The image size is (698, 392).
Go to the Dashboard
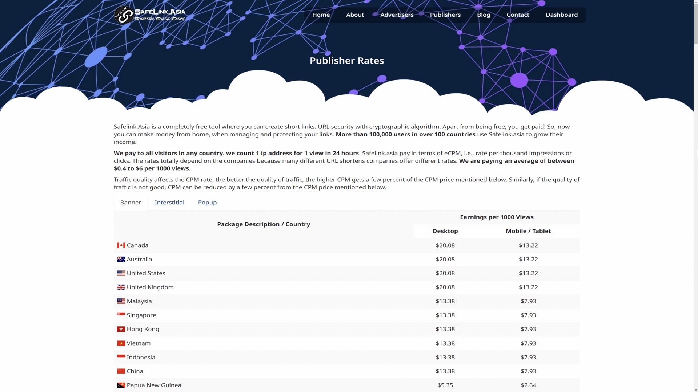[x=562, y=15]
